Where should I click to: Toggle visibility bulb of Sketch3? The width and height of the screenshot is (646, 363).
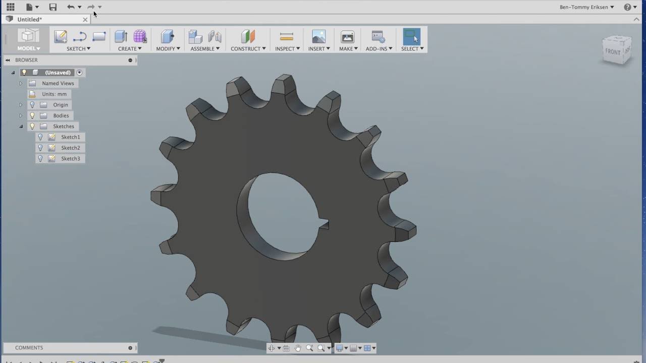coord(40,158)
